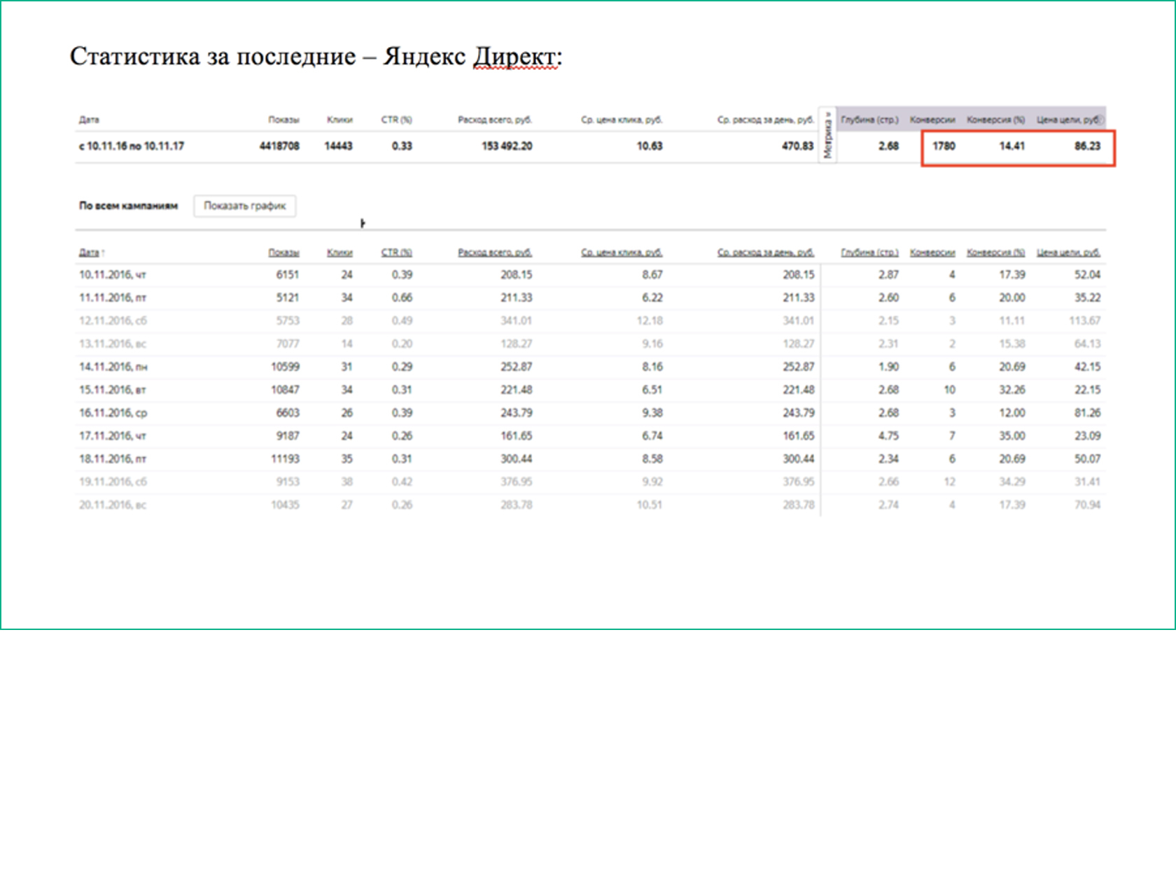This screenshot has height=882, width=1176.
Task: Sort by Конверсия (%) lower table header
Action: 995,253
